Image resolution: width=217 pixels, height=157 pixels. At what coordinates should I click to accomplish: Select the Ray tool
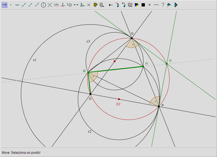click(37, 5)
